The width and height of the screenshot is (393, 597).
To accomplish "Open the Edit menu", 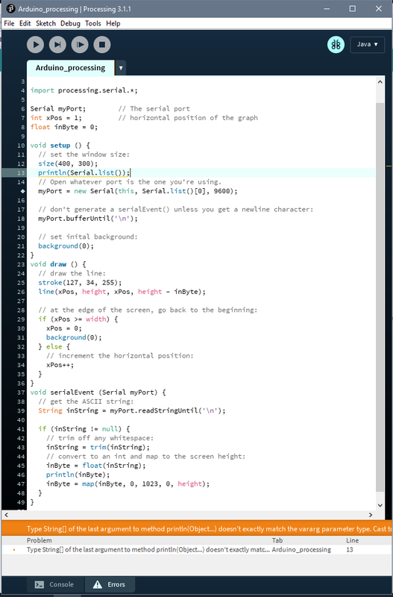I will (25, 23).
